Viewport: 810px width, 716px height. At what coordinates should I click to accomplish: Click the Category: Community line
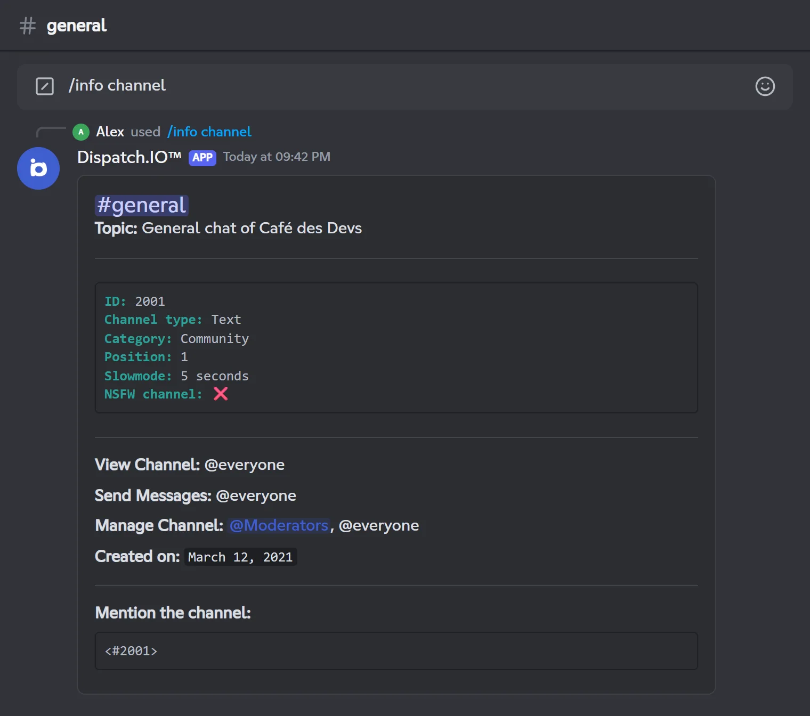point(176,339)
